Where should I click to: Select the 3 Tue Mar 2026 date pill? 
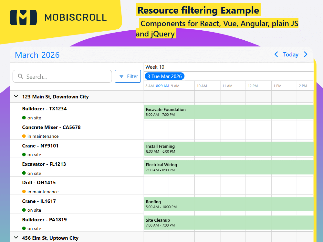(x=164, y=76)
